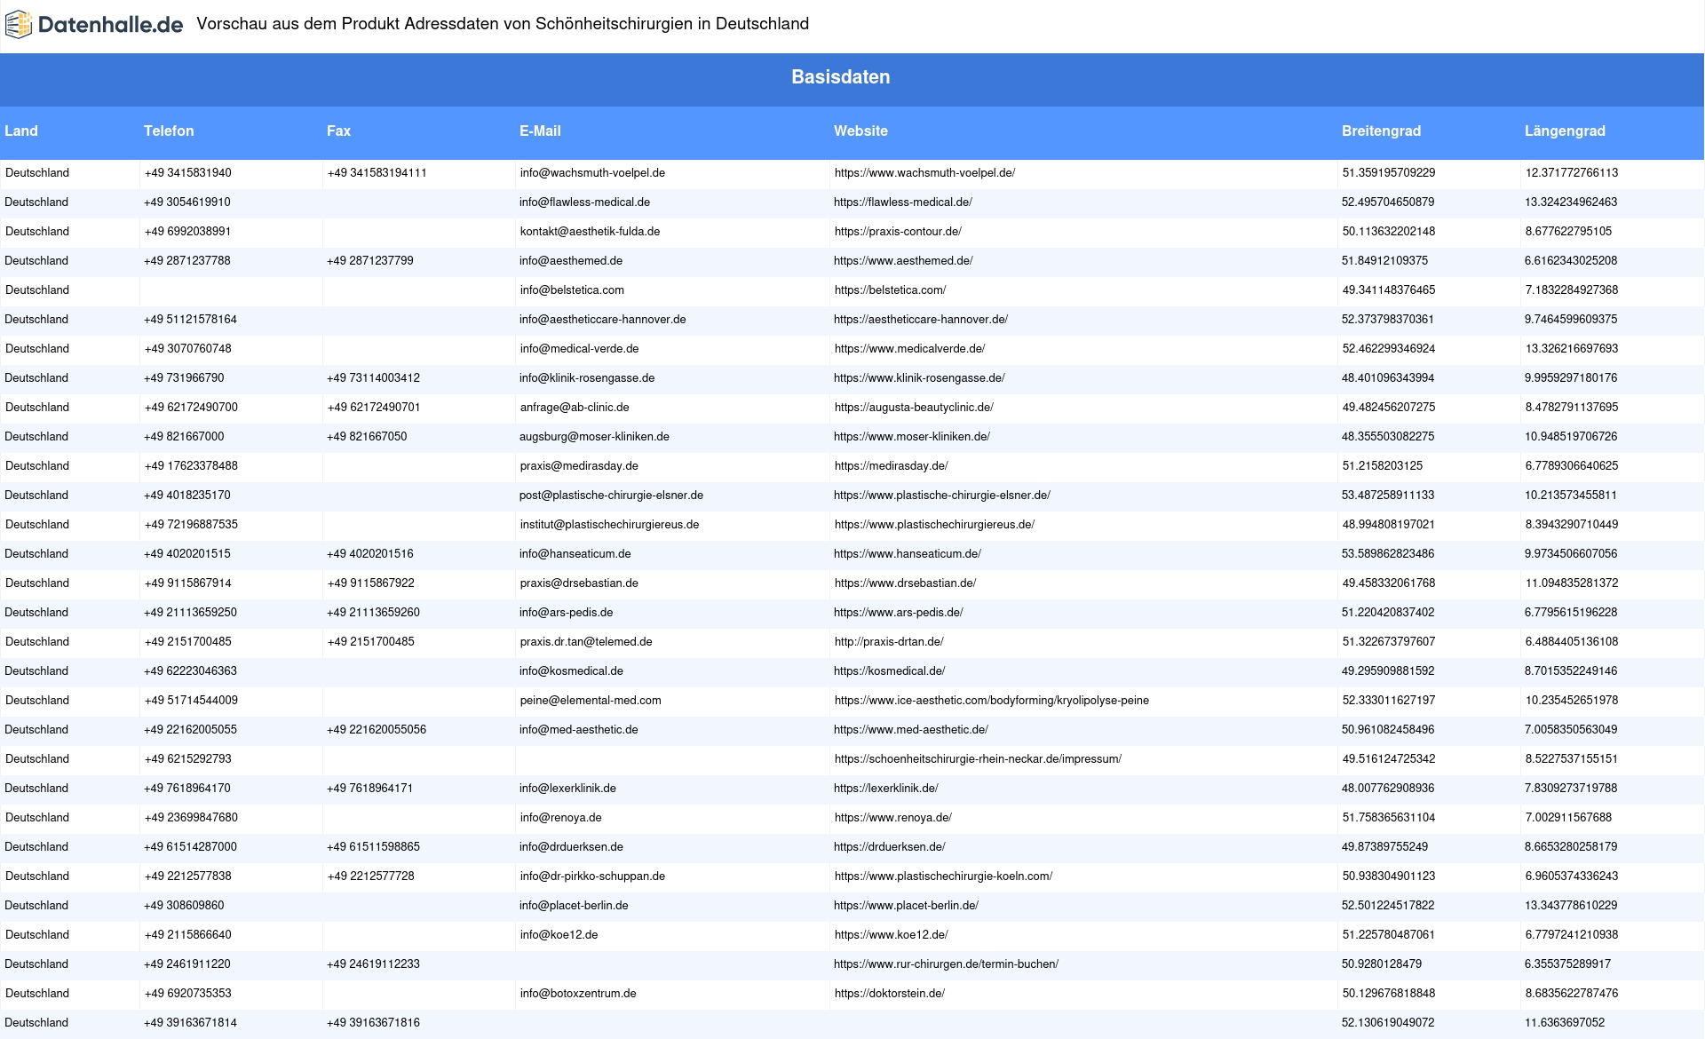The height and width of the screenshot is (1039, 1705).
Task: Click website https://praxis-contour.de/
Action: tap(898, 232)
